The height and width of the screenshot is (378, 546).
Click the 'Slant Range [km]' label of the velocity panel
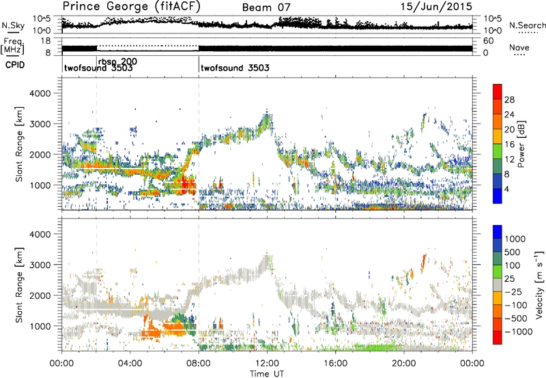pyautogui.click(x=19, y=285)
